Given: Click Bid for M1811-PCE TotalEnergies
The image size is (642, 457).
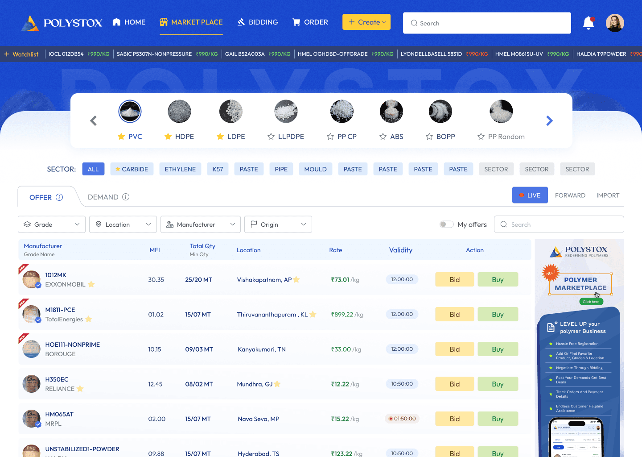Looking at the screenshot, I should (x=455, y=314).
